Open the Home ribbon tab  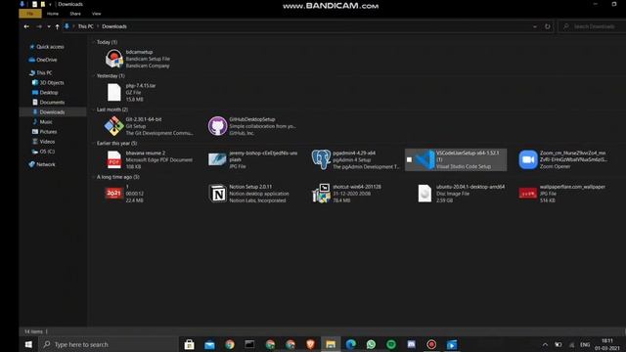tap(53, 14)
